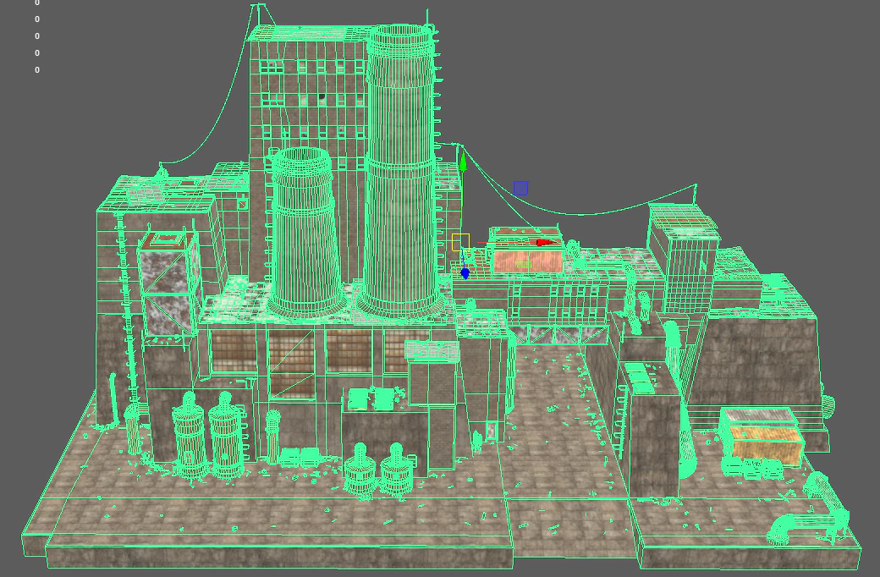Click the shorter wide chimney stack
This screenshot has height=577, width=880.
pyautogui.click(x=305, y=233)
